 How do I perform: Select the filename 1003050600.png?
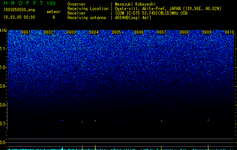(x=20, y=10)
